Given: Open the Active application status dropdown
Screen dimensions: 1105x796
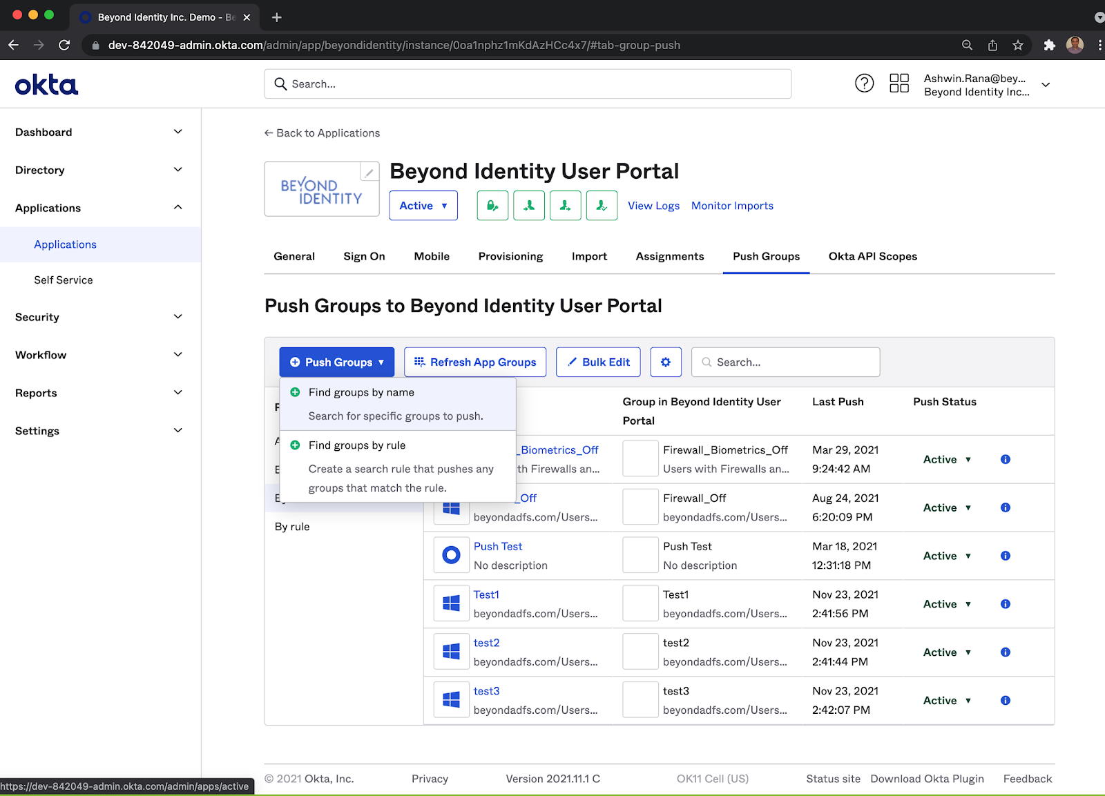Looking at the screenshot, I should point(423,206).
